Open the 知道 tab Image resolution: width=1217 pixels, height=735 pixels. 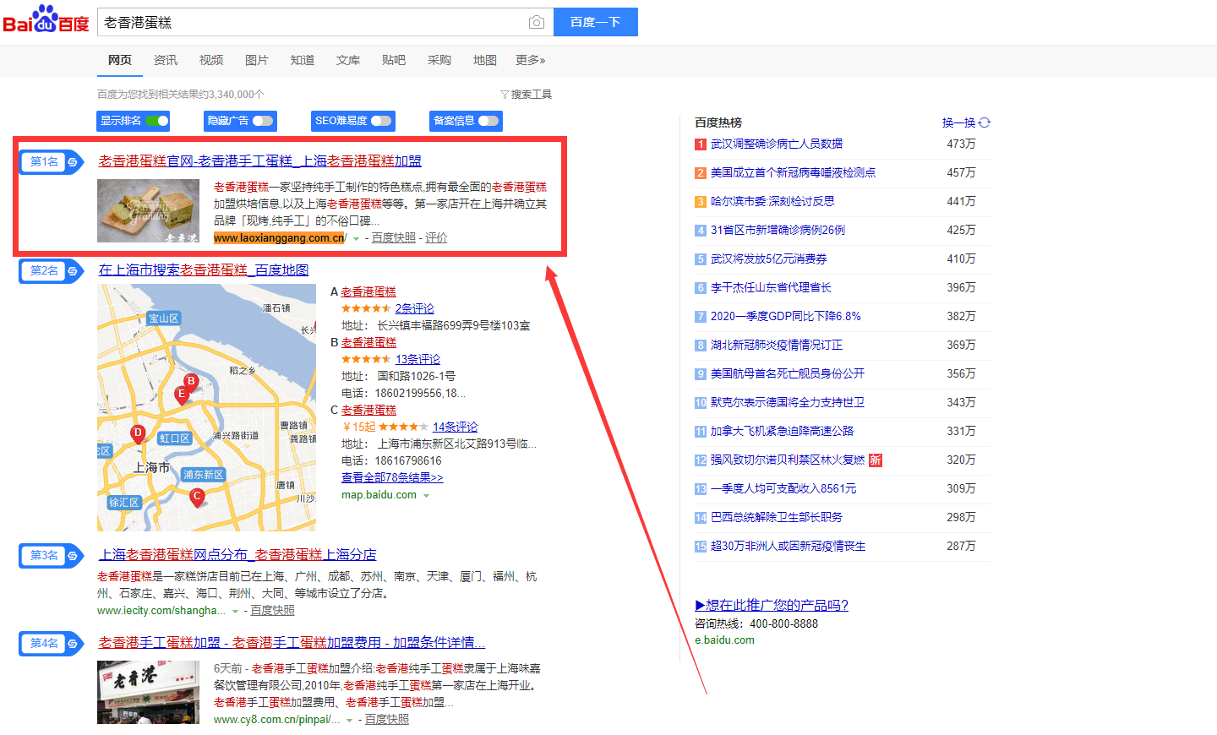point(303,60)
